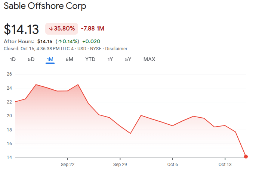This screenshot has height=175, width=256.
Task: Click the after-hours 0.14% up-arrow change
Action: pos(67,41)
